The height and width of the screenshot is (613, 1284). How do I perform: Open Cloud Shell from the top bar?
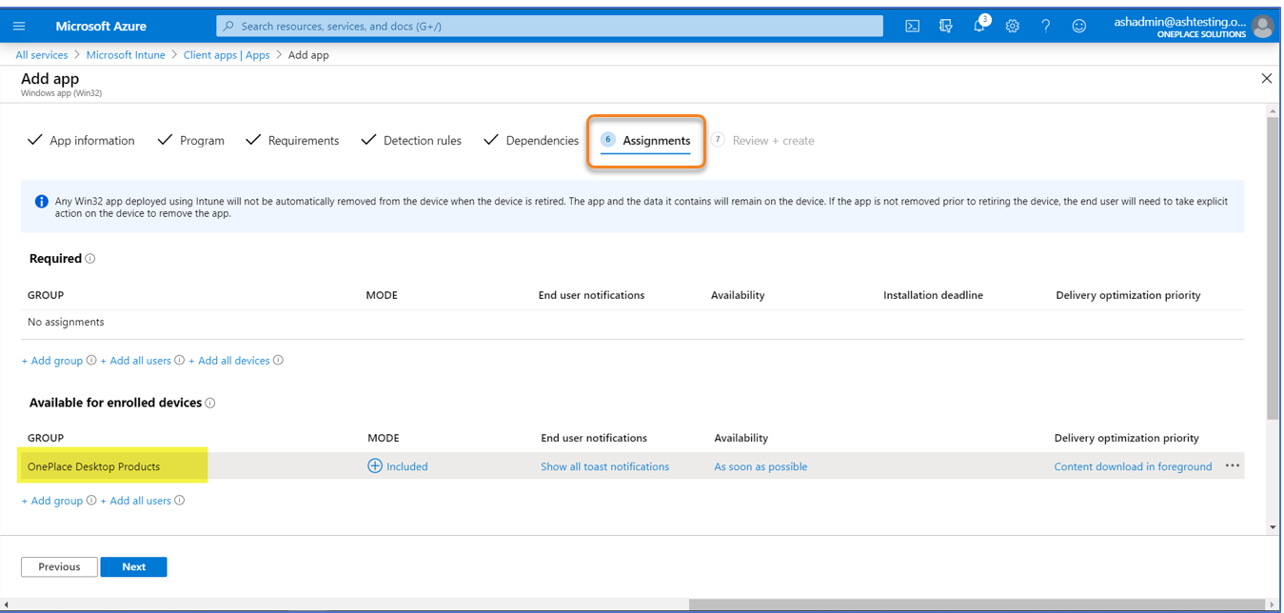coord(912,26)
